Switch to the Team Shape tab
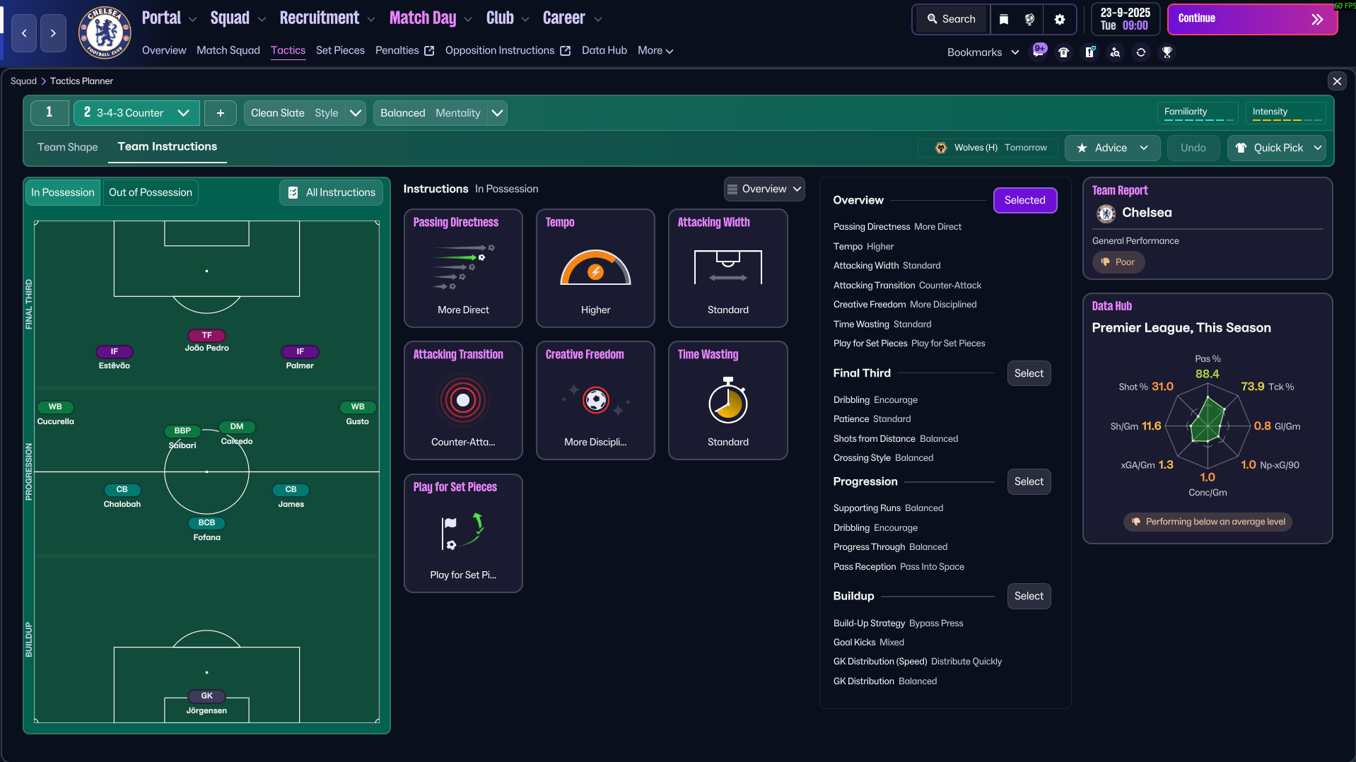Image resolution: width=1356 pixels, height=762 pixels. coord(68,147)
